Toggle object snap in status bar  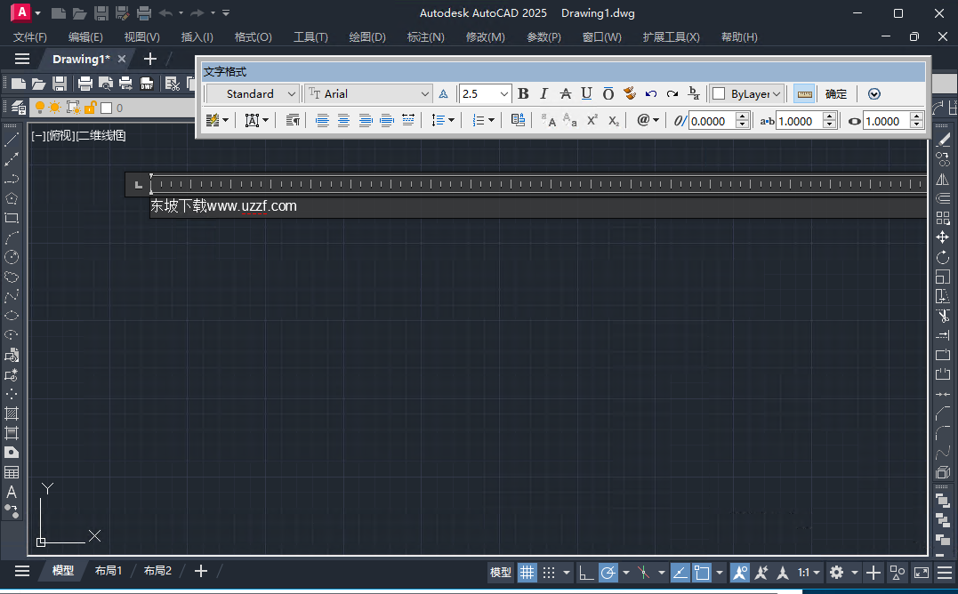(702, 573)
